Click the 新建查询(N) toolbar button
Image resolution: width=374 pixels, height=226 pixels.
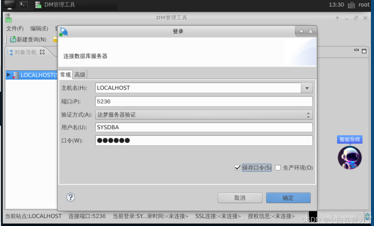pos(28,40)
